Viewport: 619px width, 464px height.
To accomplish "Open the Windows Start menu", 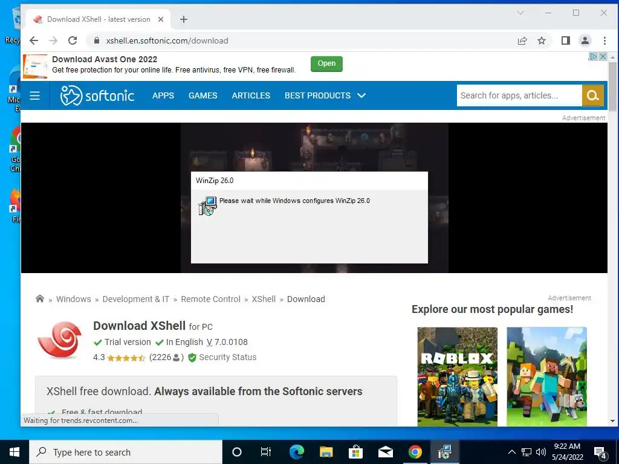I will (15, 452).
